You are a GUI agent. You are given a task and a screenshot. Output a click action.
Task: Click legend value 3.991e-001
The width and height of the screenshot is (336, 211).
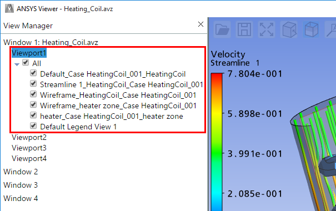click(255, 154)
